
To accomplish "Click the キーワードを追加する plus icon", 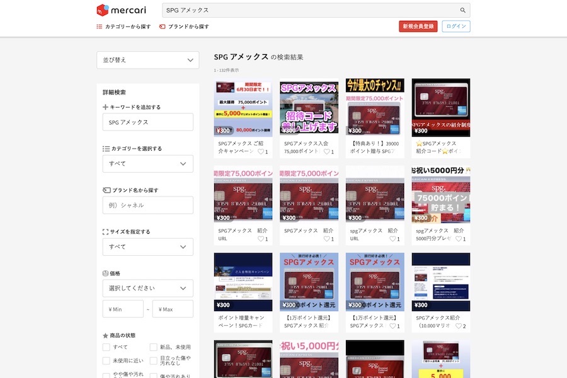I will click(105, 107).
